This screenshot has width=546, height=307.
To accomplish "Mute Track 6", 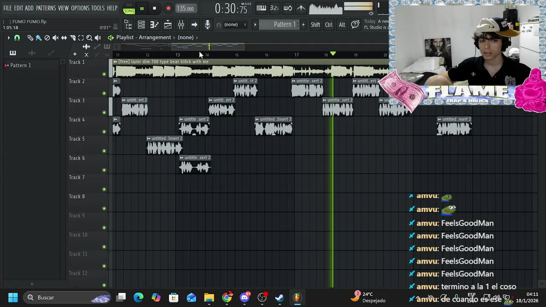I will (104, 170).
